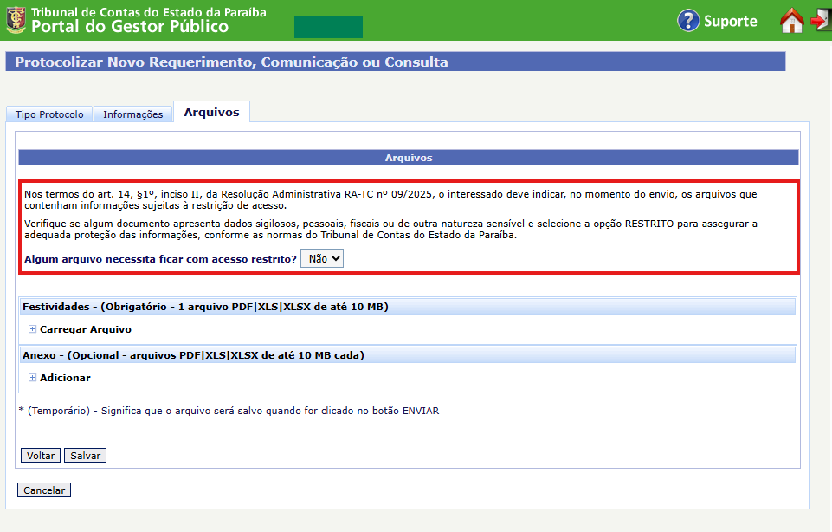This screenshot has height=532, width=832.
Task: Open the Suporte help question-mark icon
Action: [x=688, y=21]
